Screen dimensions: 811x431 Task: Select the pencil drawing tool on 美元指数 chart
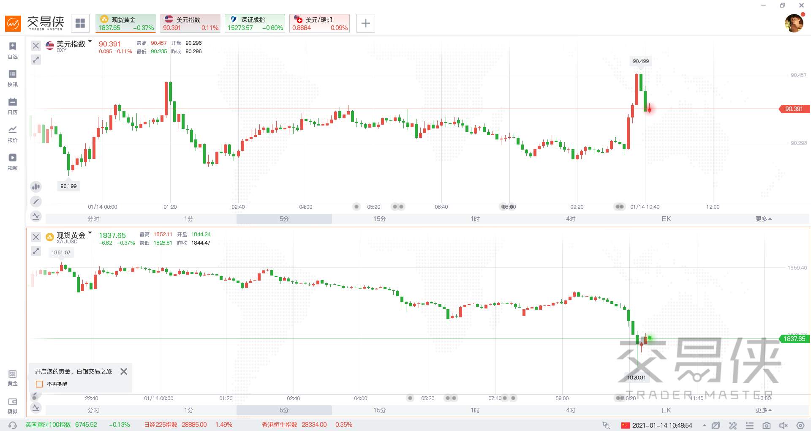(x=36, y=202)
